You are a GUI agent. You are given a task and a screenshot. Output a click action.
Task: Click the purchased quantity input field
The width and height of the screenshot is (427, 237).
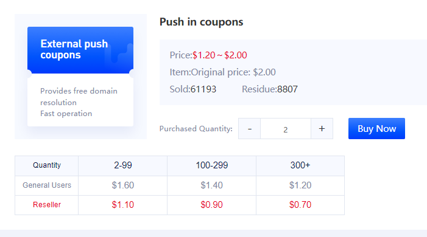coord(286,129)
